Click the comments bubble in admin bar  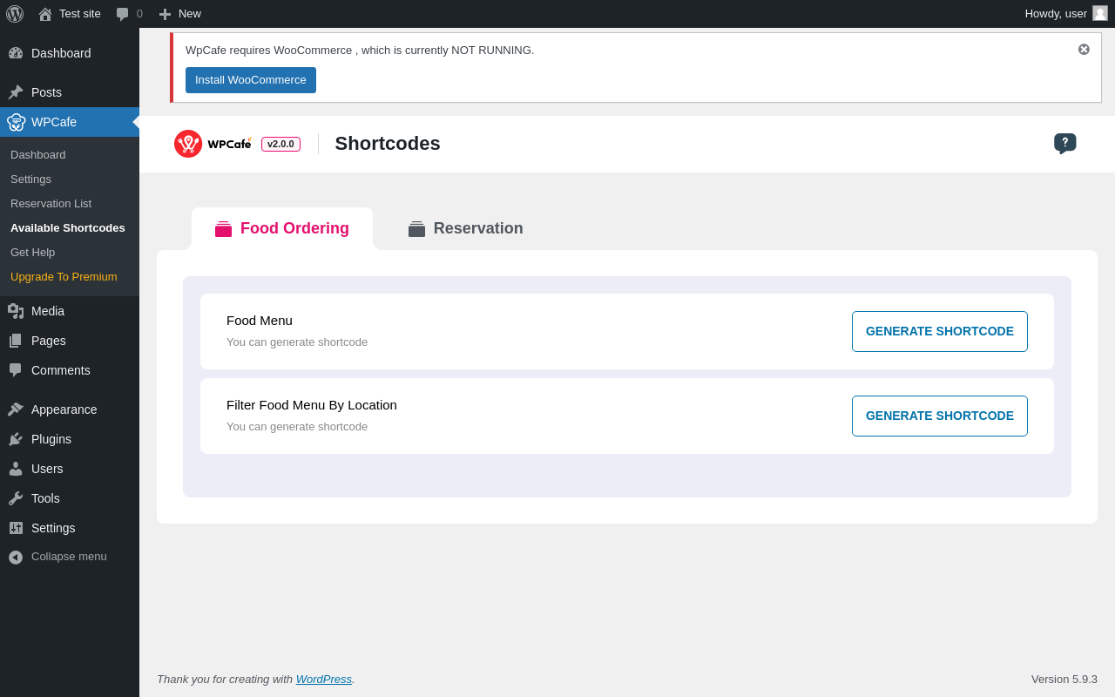click(123, 14)
